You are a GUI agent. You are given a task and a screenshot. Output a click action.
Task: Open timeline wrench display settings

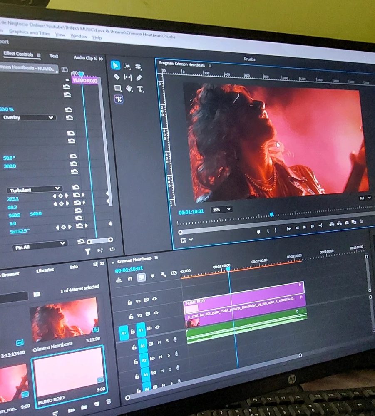click(x=163, y=274)
